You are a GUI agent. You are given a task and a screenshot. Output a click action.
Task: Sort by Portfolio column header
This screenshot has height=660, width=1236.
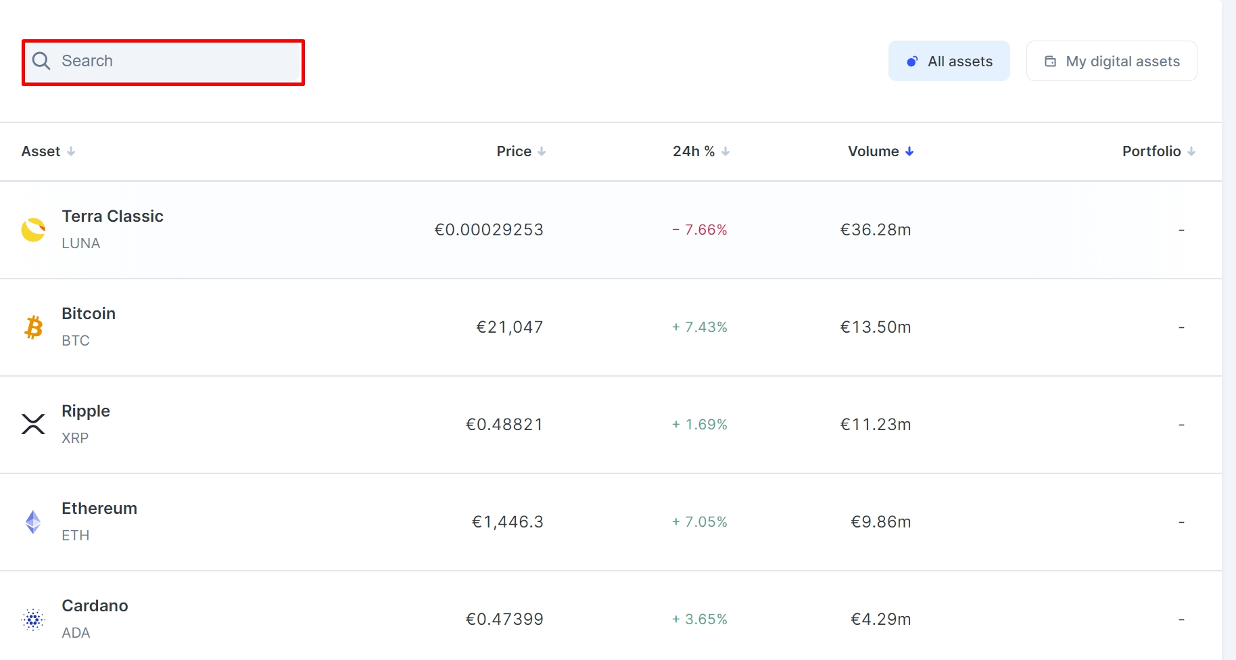[1159, 151]
